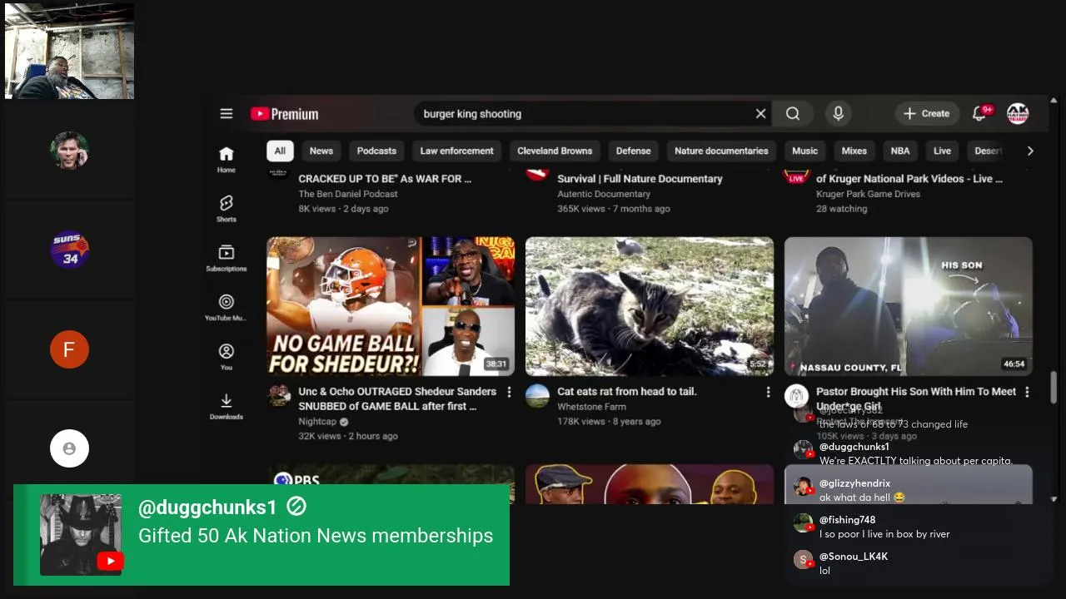The height and width of the screenshot is (599, 1066).
Task: Open the notifications bell
Action: 980,113
